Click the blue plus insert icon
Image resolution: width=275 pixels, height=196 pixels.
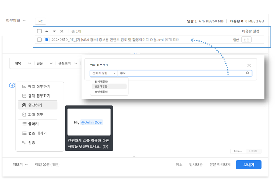[x=12, y=85]
